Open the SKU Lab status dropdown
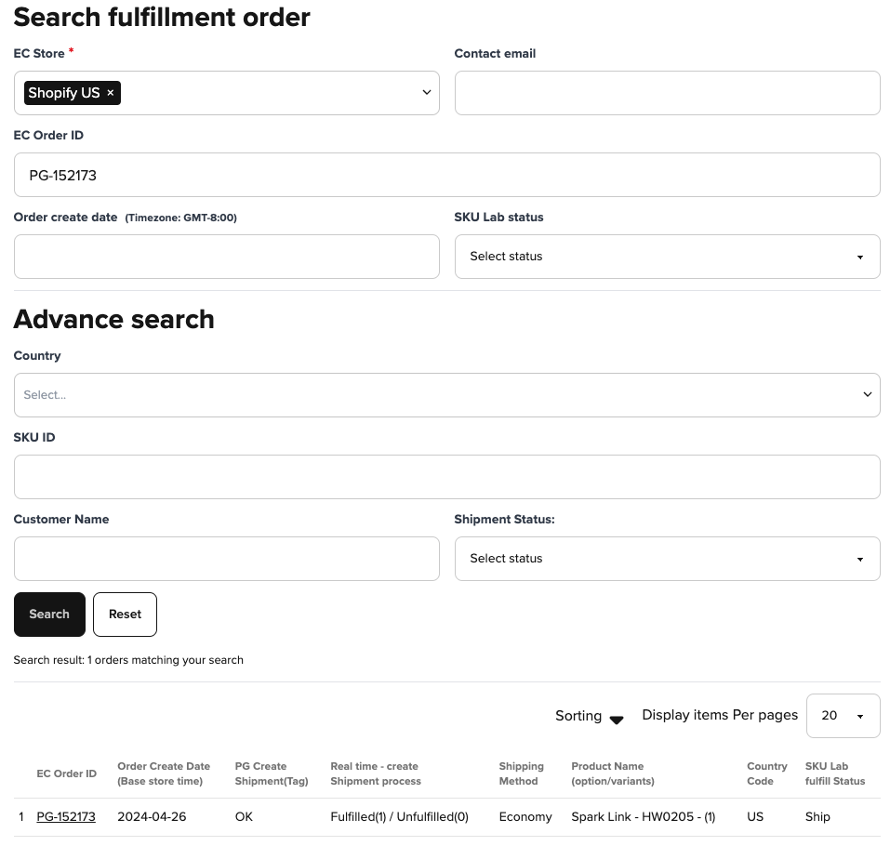 tap(667, 257)
